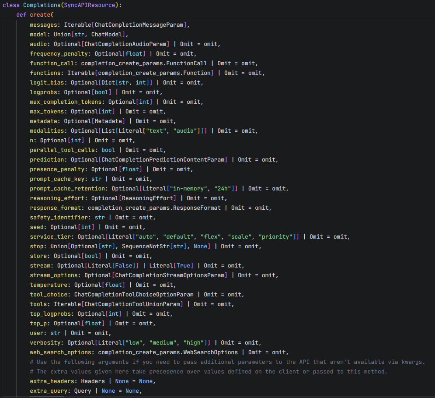This screenshot has width=435, height=398.
Task: Click the Metadata type reference
Action: point(108,121)
